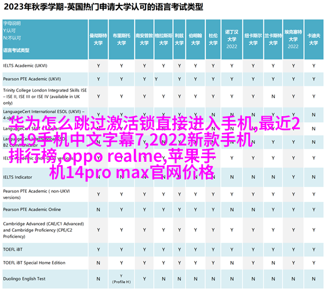Click IELTS Indicator N under 兰卡斯特大学
Screen dimensions: 326x291
coord(273,177)
